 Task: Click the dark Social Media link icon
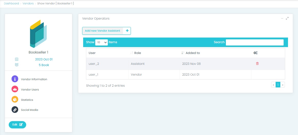coord(15,110)
